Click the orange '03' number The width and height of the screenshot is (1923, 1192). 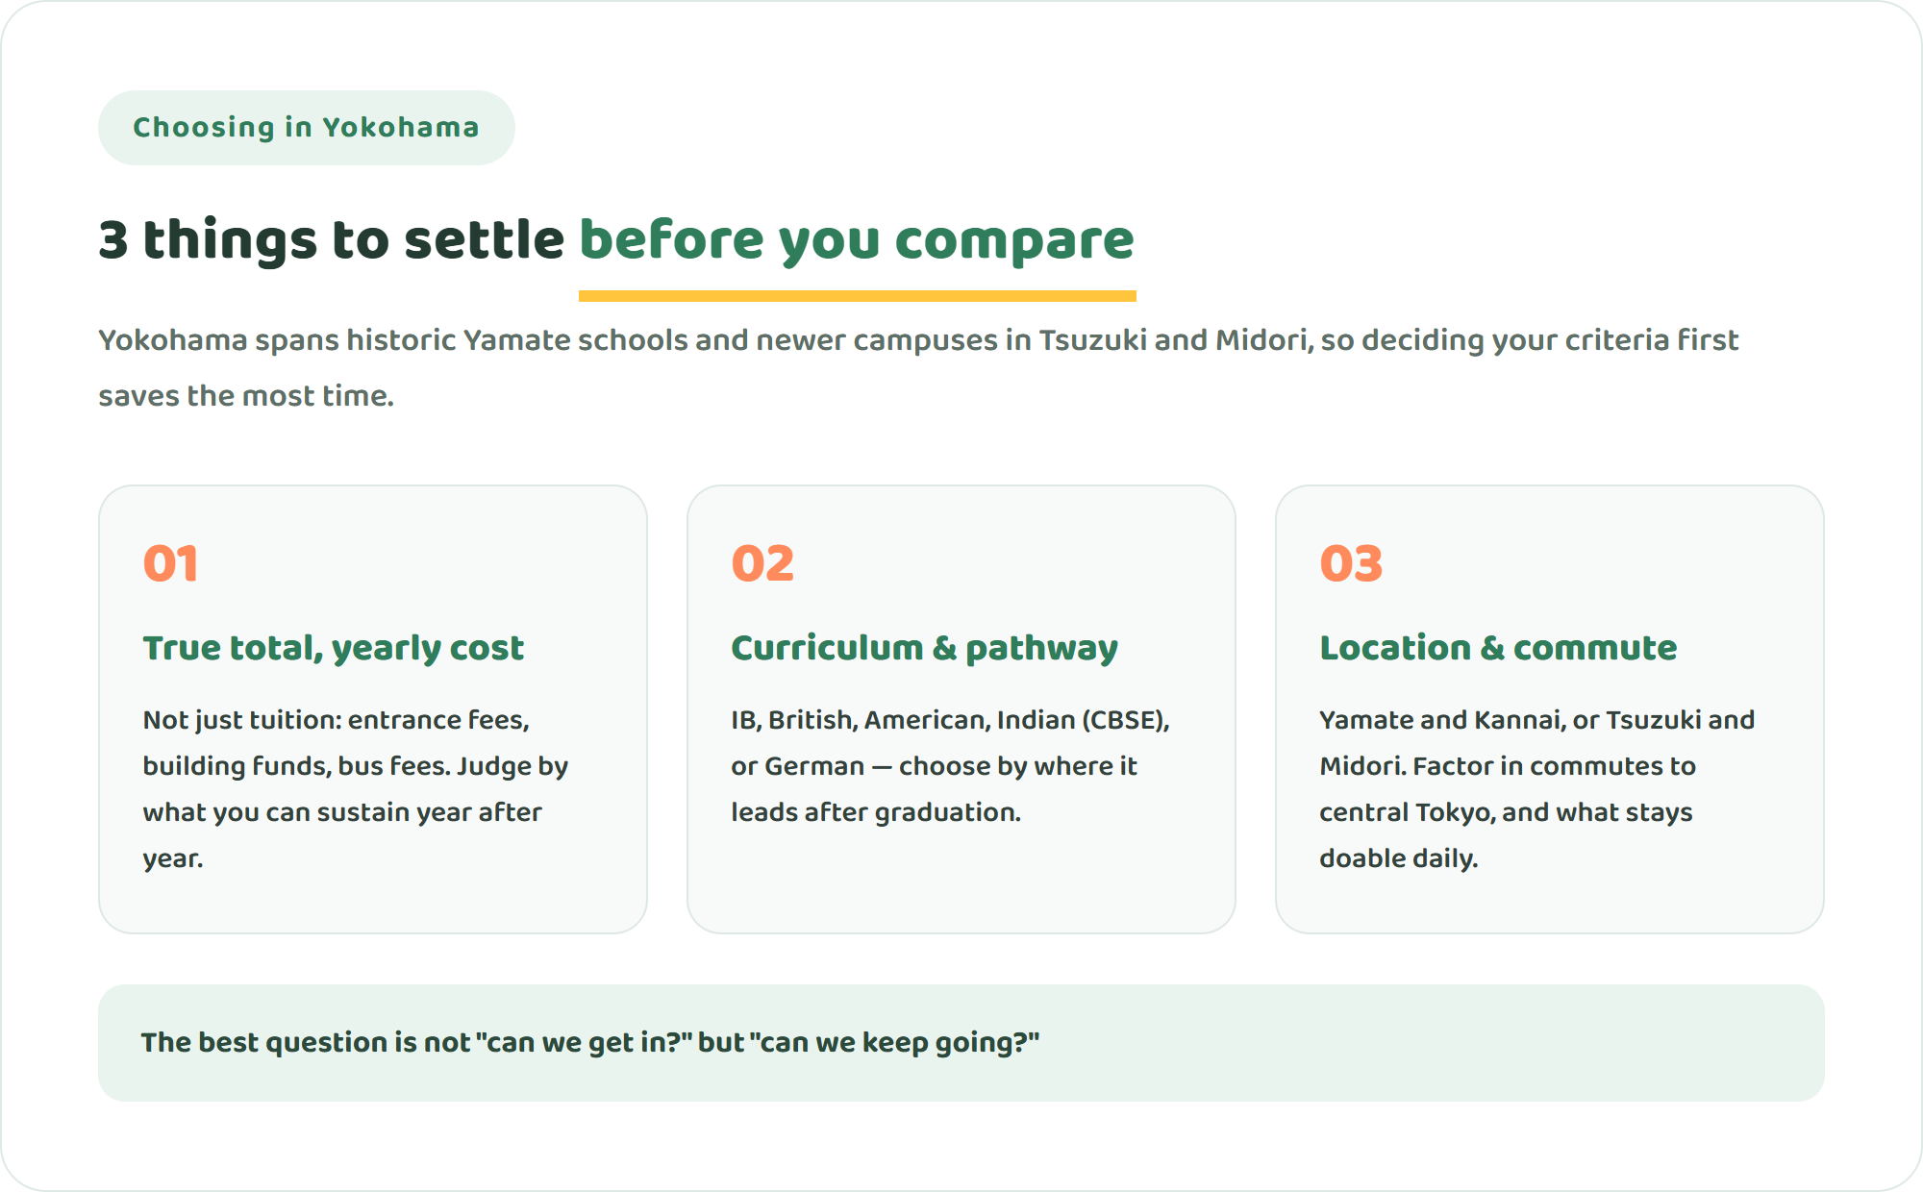1351,563
